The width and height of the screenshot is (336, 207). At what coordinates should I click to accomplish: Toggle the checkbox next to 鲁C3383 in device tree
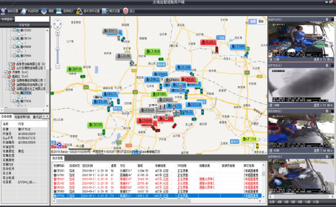tap(14, 31)
